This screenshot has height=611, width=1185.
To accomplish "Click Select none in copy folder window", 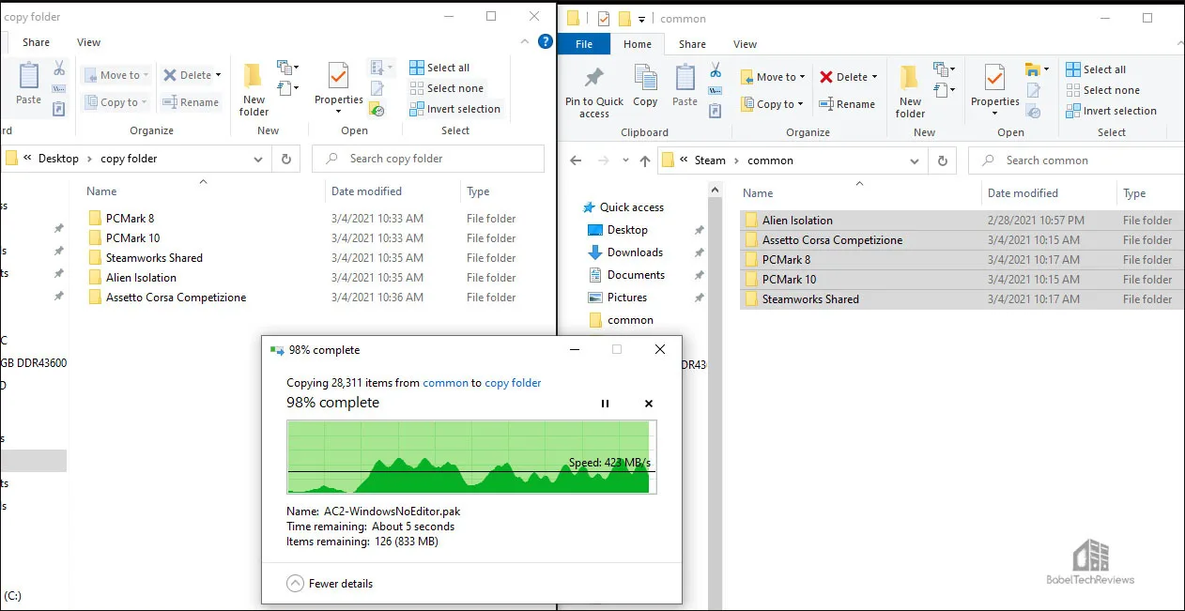I will [x=446, y=88].
